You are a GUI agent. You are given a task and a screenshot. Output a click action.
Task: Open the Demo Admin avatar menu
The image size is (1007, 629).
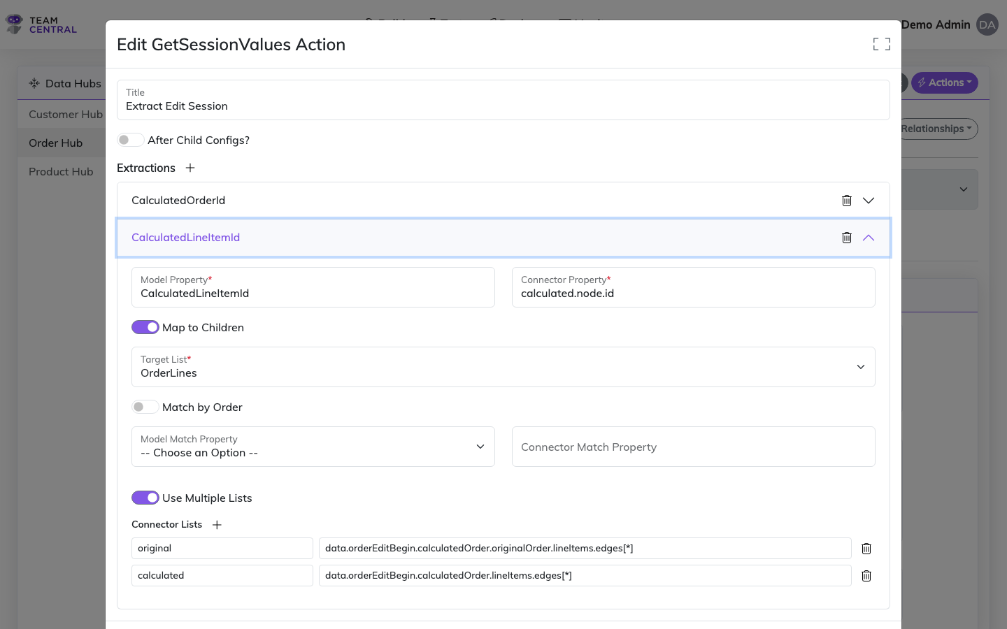coord(987,24)
